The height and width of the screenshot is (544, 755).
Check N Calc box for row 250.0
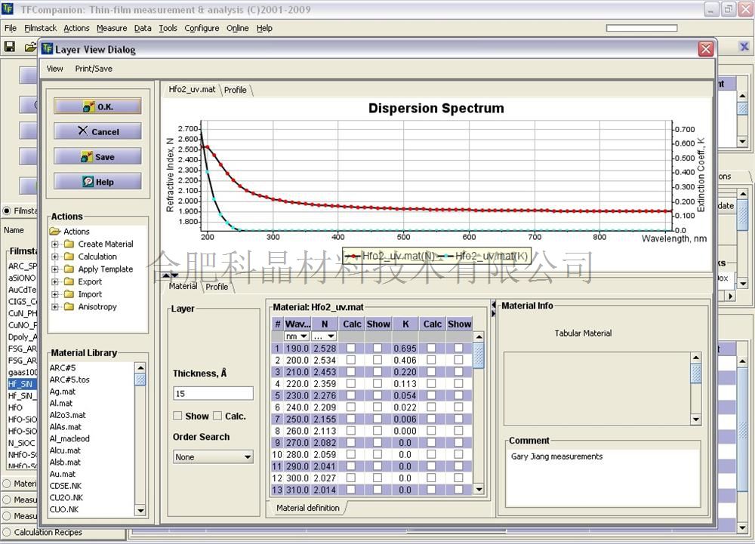(351, 419)
